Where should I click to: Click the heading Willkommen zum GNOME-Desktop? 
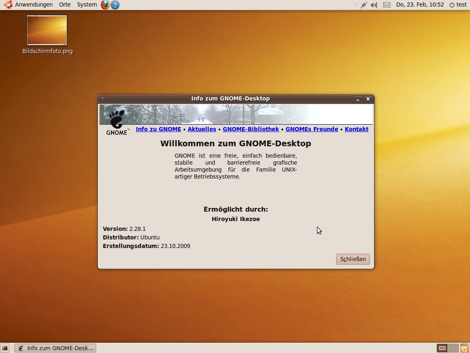coord(235,143)
